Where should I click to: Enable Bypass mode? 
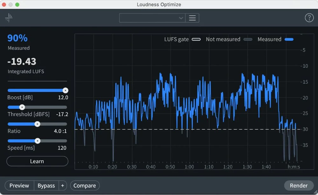click(46, 185)
